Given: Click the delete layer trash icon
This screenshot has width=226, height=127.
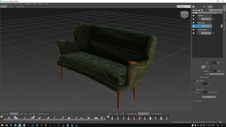Looking at the screenshot, I should (202, 10).
